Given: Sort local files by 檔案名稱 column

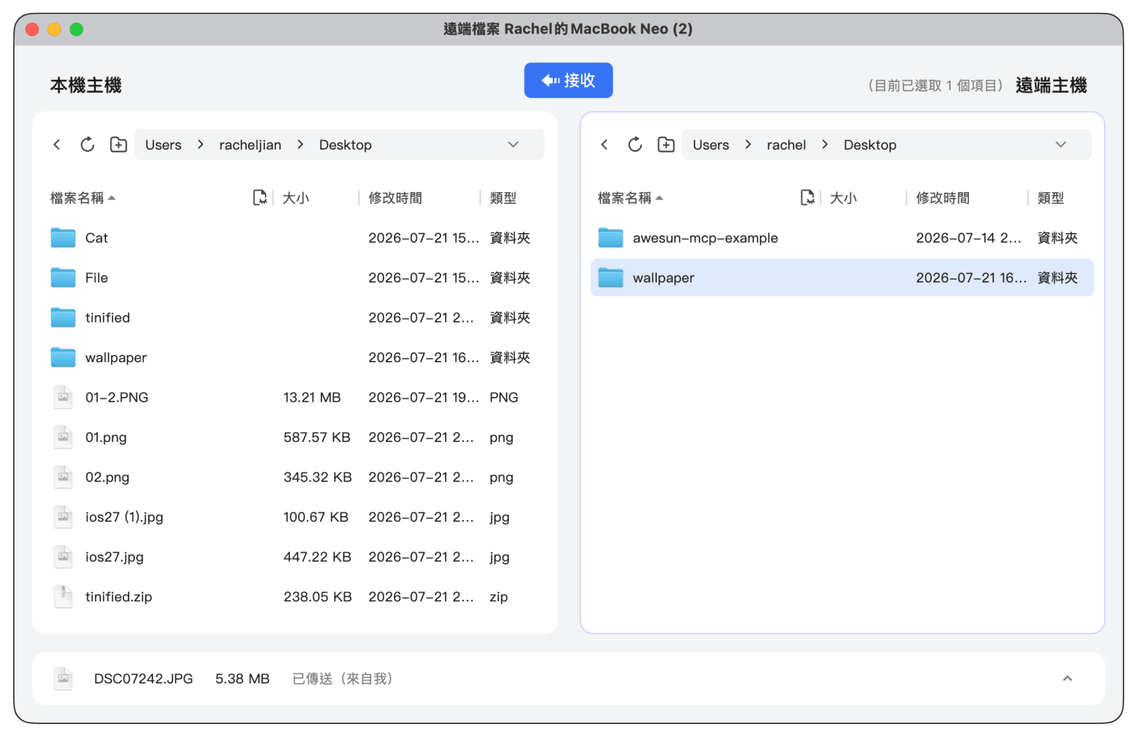Looking at the screenshot, I should [83, 198].
